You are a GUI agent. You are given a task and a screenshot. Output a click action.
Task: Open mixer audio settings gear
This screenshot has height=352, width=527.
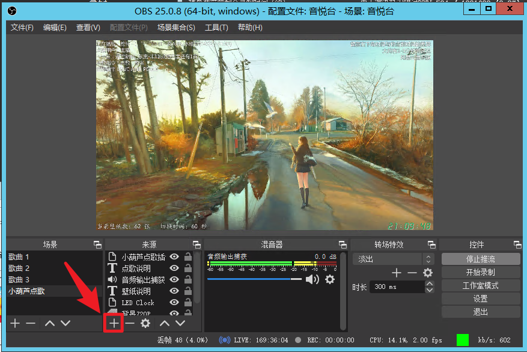point(330,279)
